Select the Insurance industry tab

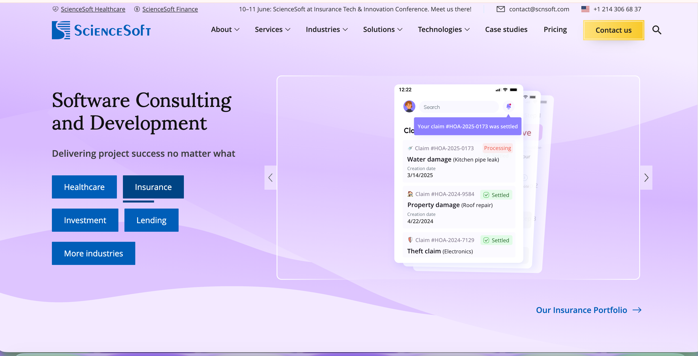(x=153, y=187)
